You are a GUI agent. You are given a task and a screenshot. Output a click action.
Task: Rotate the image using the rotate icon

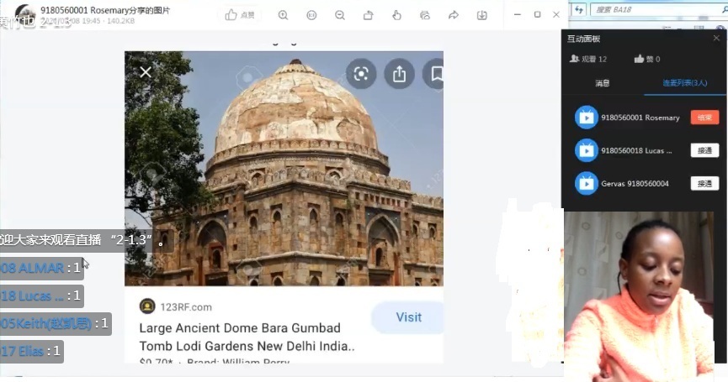pos(368,15)
